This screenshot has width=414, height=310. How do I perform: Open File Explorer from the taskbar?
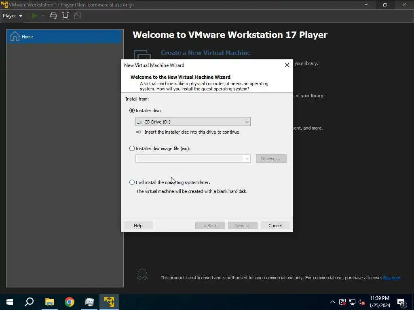50,302
